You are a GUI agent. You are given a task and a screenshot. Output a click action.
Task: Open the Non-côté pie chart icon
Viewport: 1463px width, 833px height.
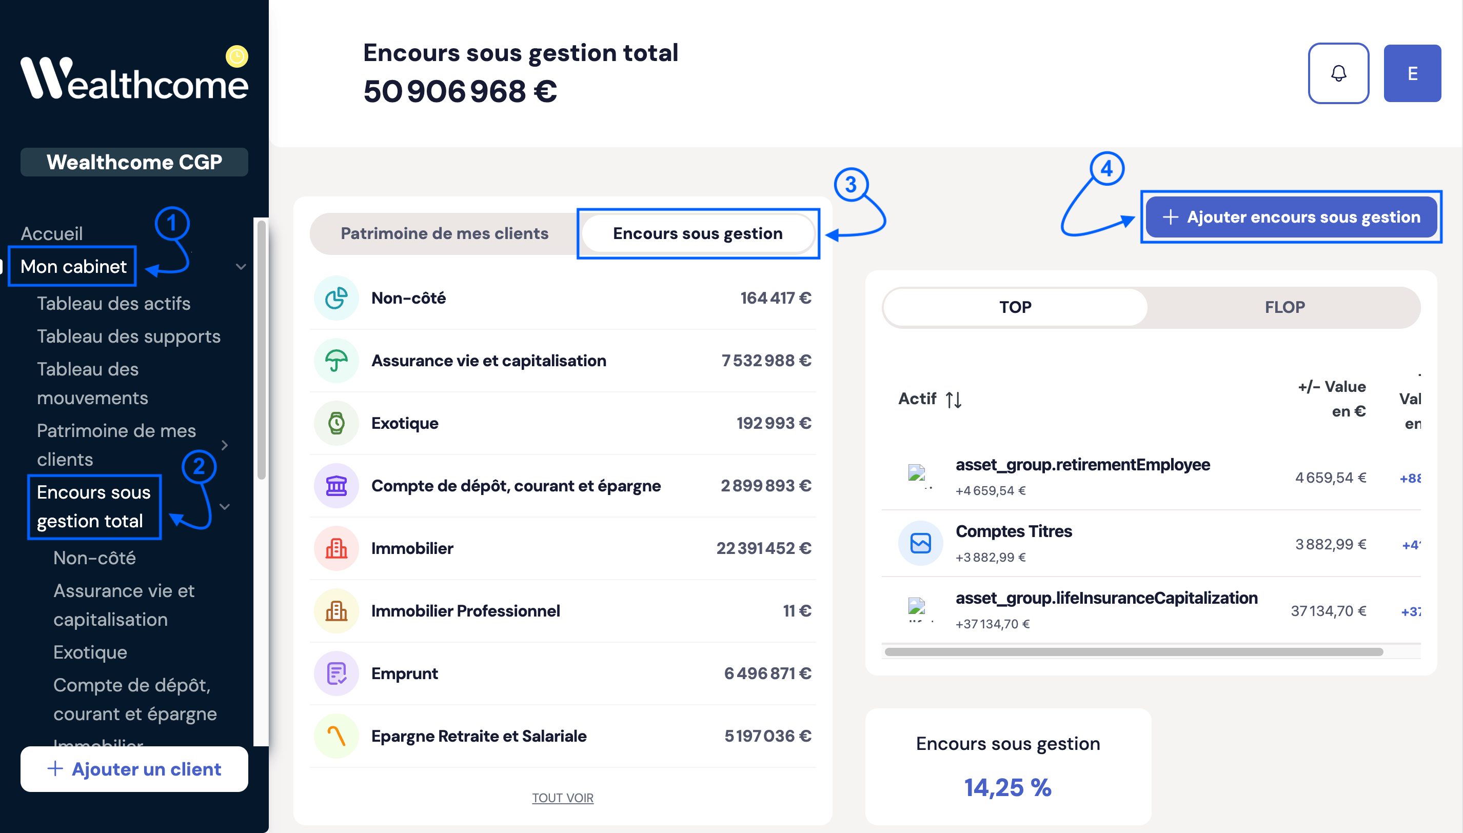coord(336,298)
